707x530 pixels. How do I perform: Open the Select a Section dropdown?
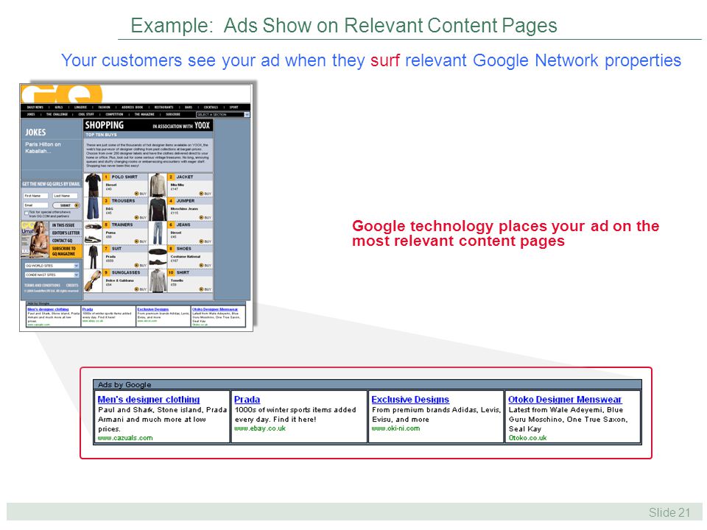[x=222, y=115]
